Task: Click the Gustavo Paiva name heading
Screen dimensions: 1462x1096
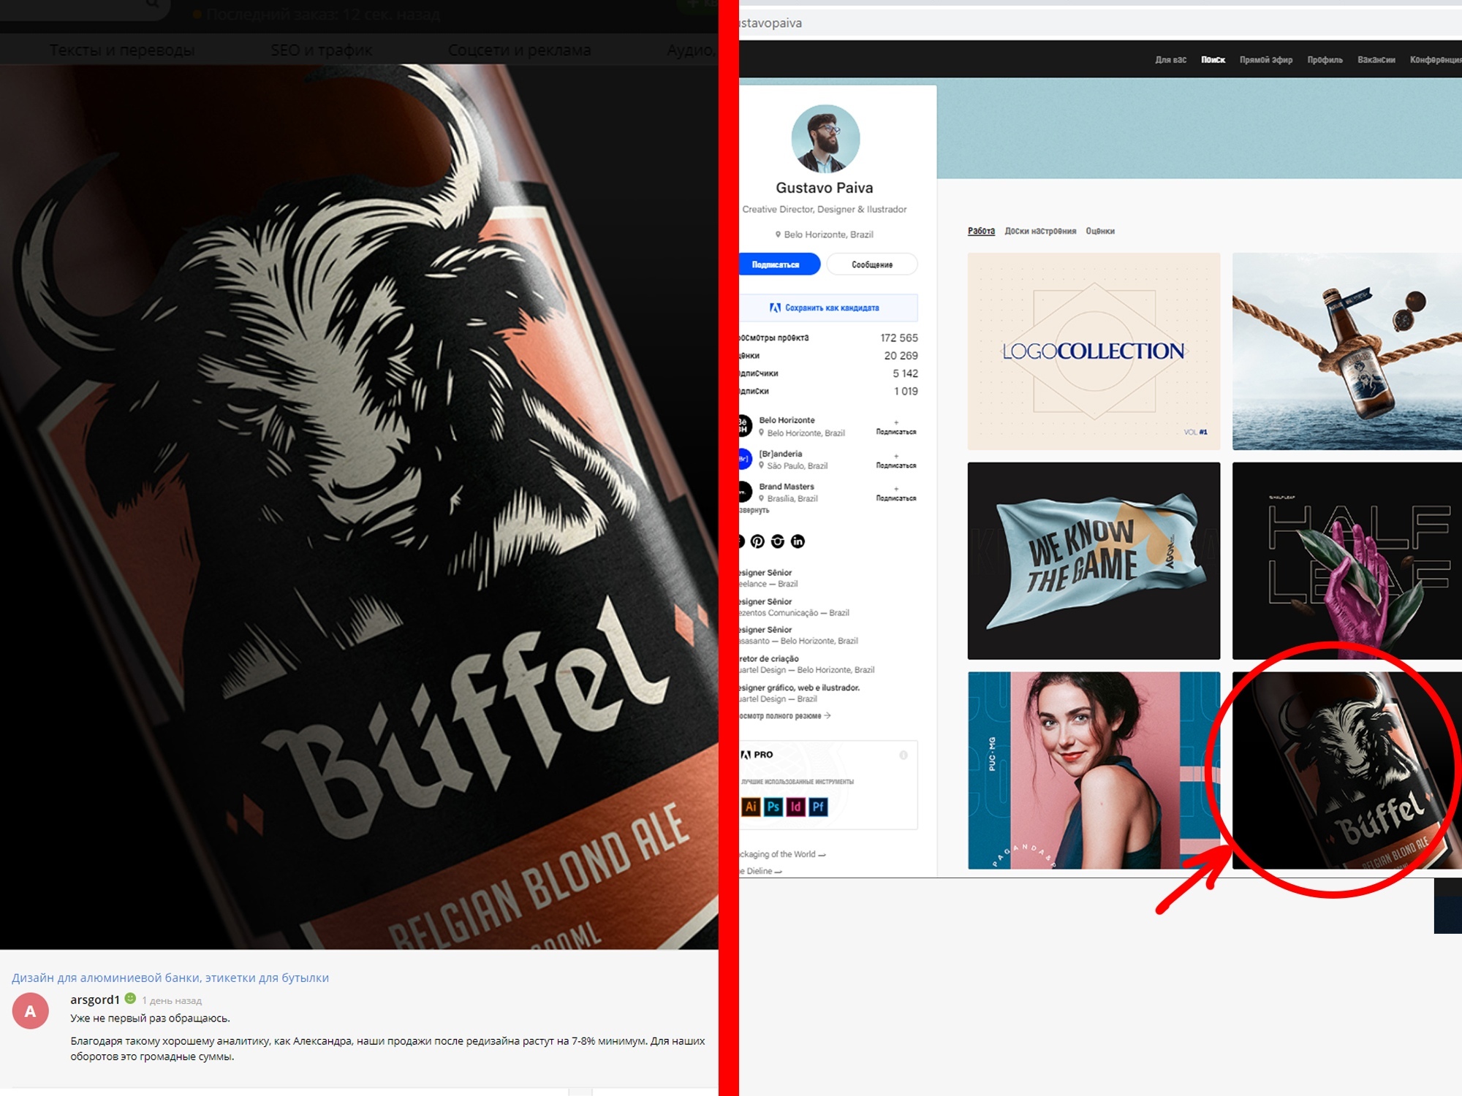Action: (x=825, y=188)
